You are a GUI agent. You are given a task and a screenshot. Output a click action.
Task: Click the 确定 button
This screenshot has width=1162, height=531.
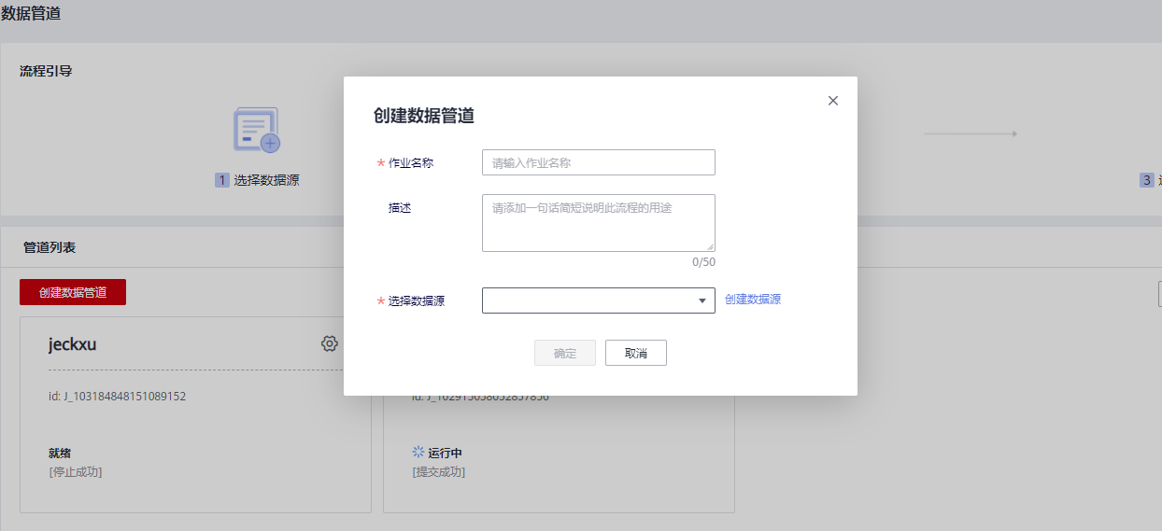tap(565, 353)
